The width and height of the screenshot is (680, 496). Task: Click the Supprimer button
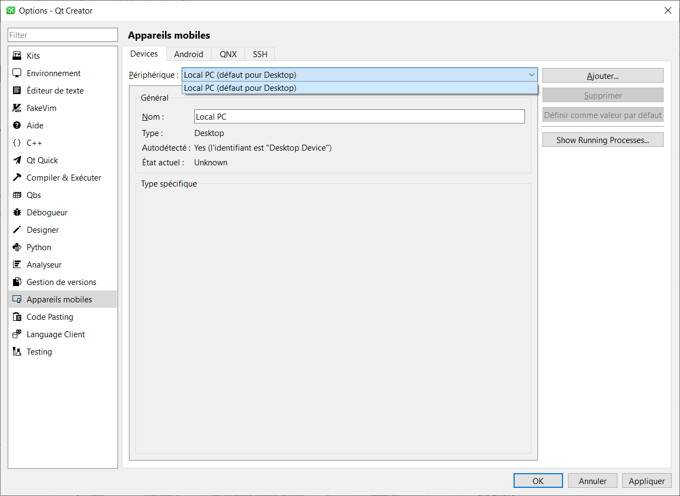coord(603,95)
